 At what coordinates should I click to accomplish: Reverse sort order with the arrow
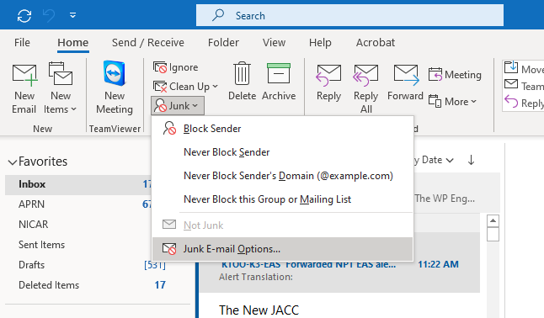(471, 160)
